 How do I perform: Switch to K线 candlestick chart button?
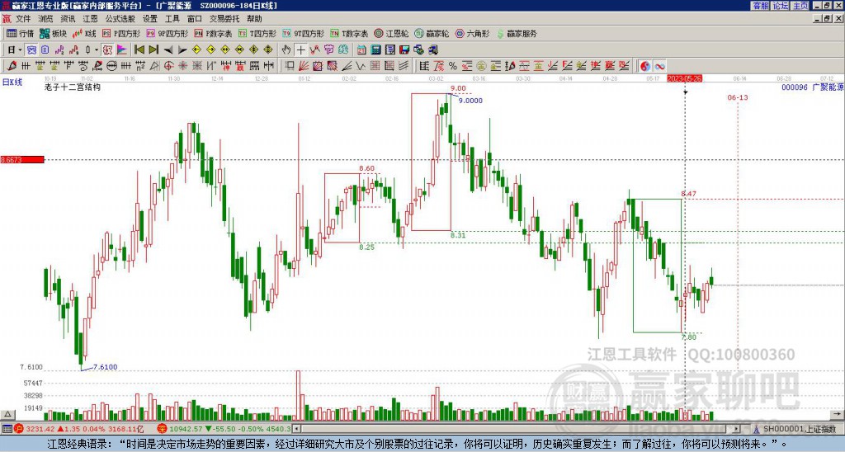(84, 33)
